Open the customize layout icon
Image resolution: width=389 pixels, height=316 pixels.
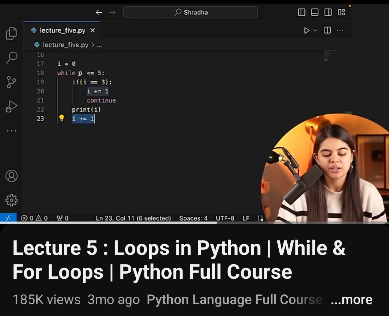pos(341,12)
